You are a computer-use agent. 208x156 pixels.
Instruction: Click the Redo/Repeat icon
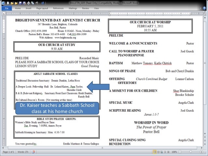click(x=43, y=3)
